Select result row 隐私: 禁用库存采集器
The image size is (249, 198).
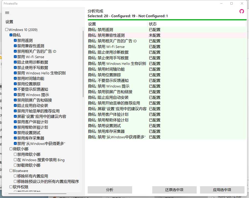(x=167, y=131)
